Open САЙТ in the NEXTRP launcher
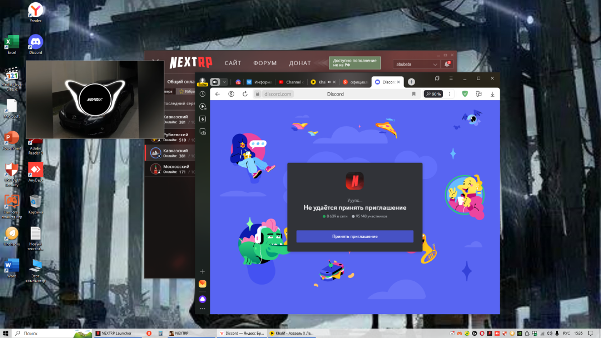The width and height of the screenshot is (601, 338). [233, 63]
